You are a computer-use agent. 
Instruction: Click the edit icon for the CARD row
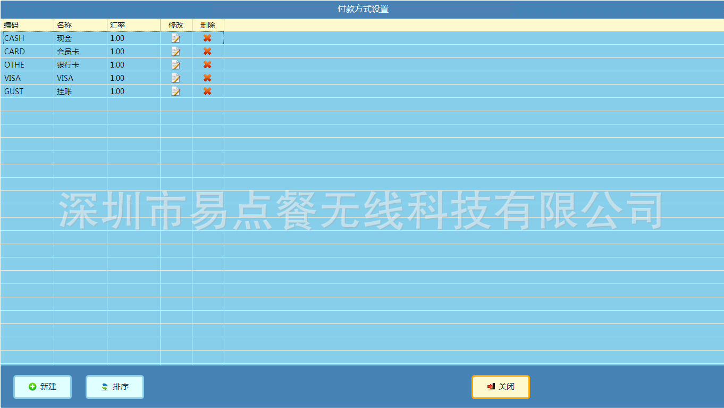(x=176, y=52)
